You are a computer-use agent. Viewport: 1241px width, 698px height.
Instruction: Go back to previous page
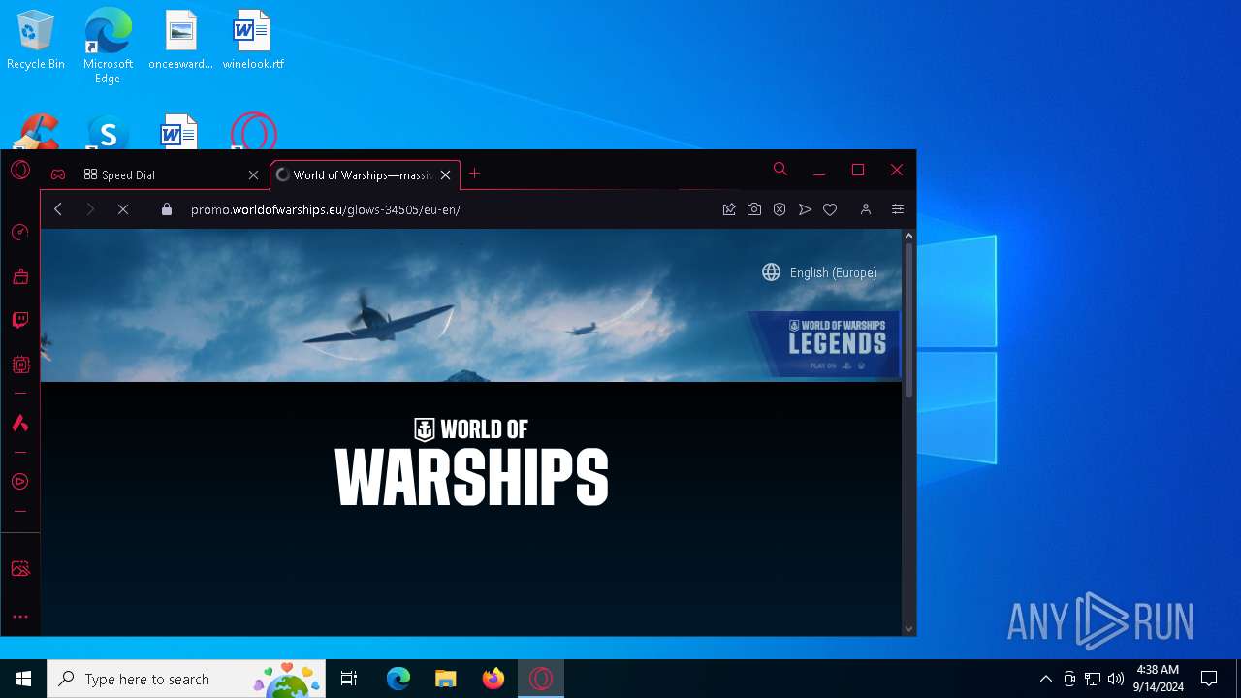58,209
